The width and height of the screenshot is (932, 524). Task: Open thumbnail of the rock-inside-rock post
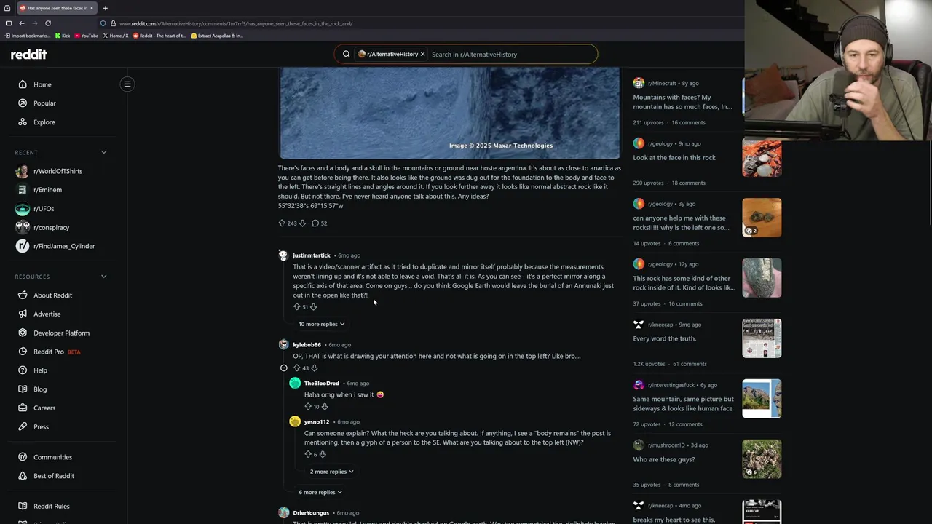tap(762, 278)
